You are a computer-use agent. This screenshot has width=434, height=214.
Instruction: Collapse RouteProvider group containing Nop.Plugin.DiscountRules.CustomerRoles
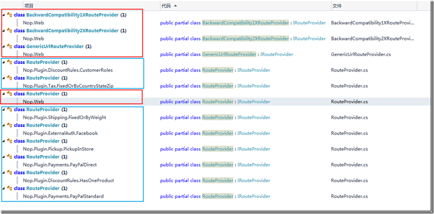[4, 62]
